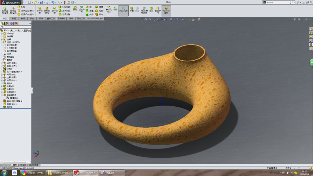313x176 pixels.
Task: Open the SOLIDWORKS 插件 tab
Action: click(96, 19)
